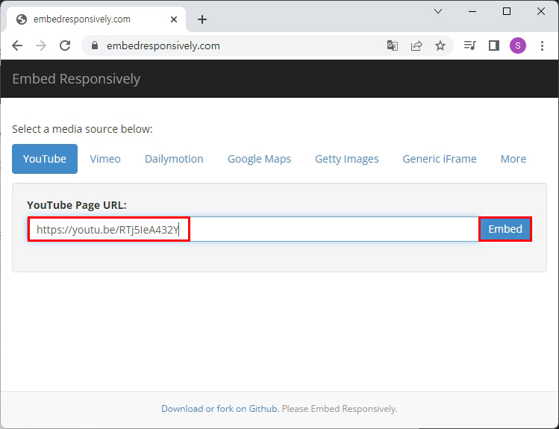The height and width of the screenshot is (429, 559).
Task: Click the blue Embed button
Action: pyautogui.click(x=505, y=229)
